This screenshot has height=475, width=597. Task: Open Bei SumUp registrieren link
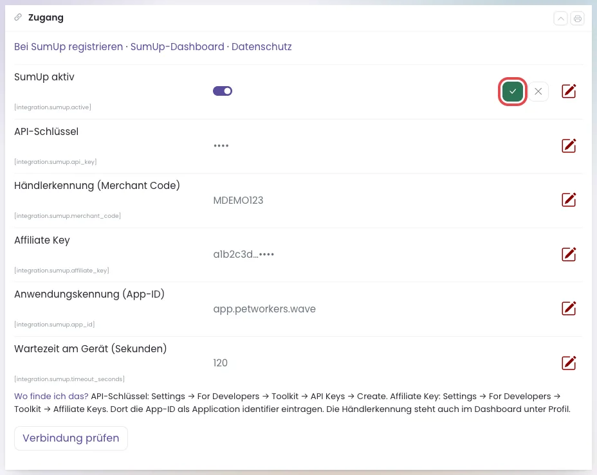click(69, 47)
